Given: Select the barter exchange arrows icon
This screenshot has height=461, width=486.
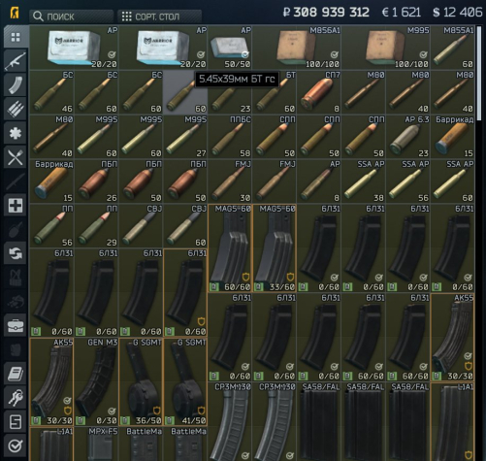Looking at the screenshot, I should pyautogui.click(x=16, y=253).
